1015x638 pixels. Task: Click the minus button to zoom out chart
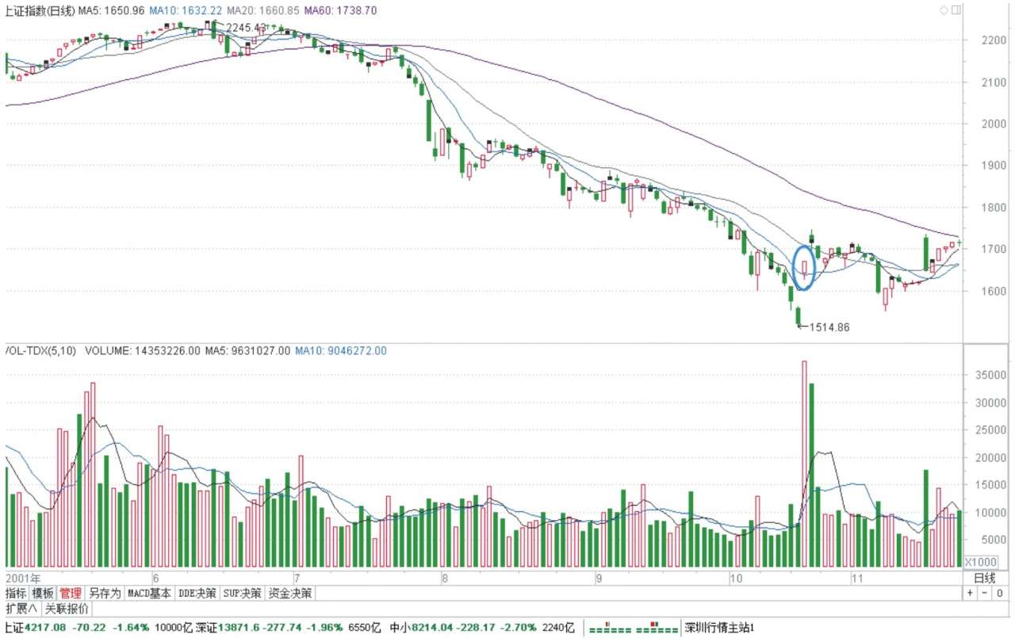(x=985, y=593)
